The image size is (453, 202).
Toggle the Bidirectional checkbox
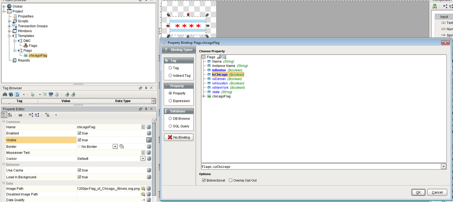click(x=204, y=180)
